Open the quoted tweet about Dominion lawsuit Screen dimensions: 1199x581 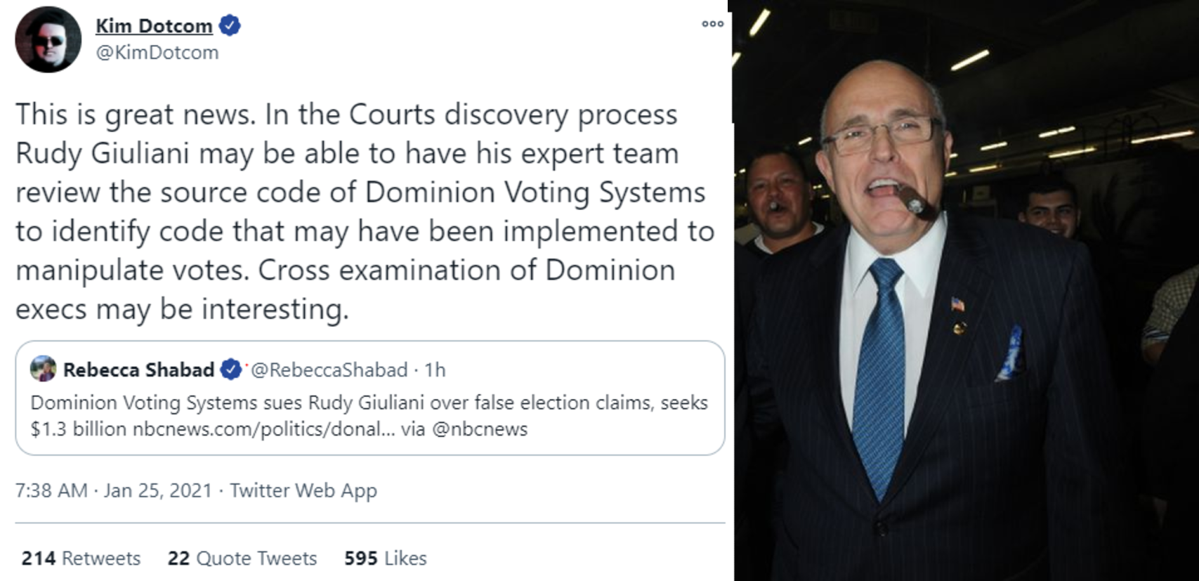(369, 403)
